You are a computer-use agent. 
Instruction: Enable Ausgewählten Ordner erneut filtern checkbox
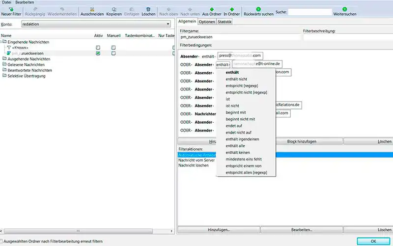[x=1, y=241]
